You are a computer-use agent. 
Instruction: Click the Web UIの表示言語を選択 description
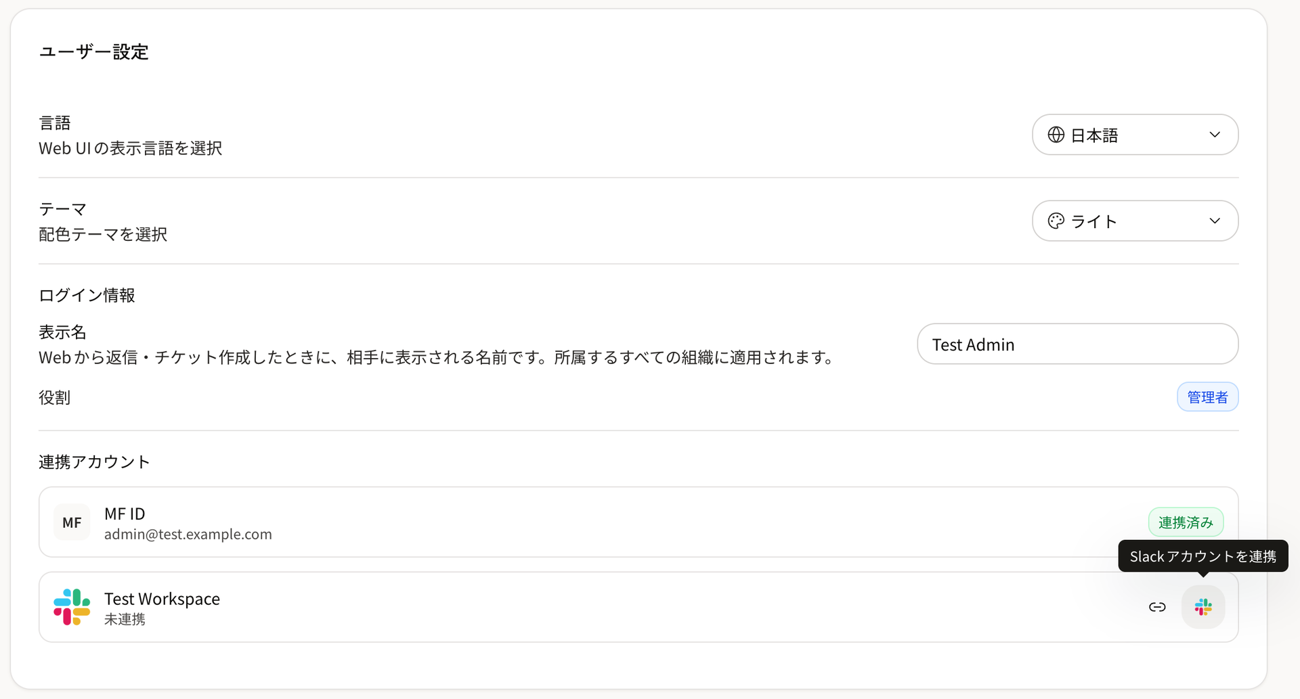coord(131,148)
